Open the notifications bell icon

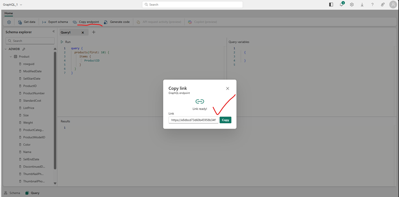[x=341, y=5]
